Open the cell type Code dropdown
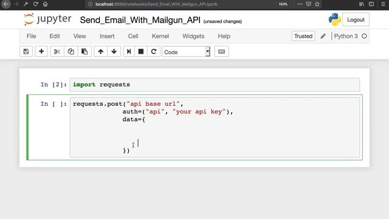This screenshot has width=389, height=219. click(186, 52)
